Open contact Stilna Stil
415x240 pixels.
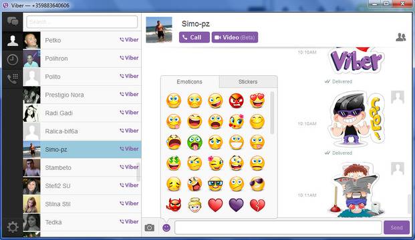(x=82, y=204)
